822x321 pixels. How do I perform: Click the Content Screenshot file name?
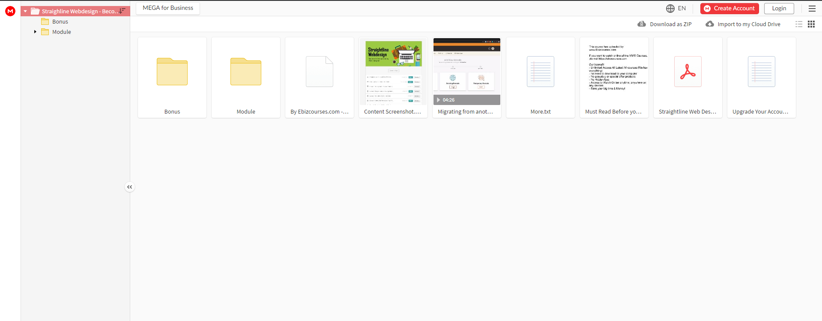tap(393, 112)
